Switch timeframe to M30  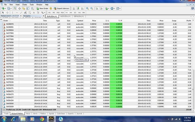(62, 12)
